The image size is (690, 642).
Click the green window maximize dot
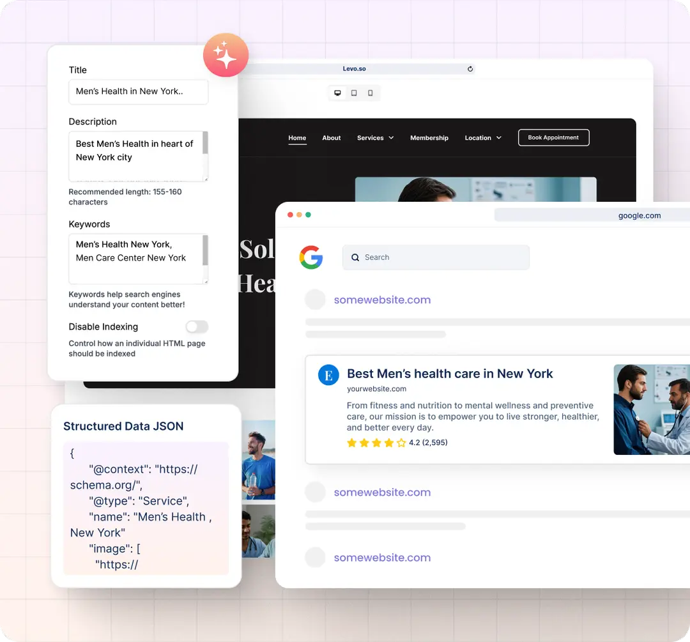[308, 215]
